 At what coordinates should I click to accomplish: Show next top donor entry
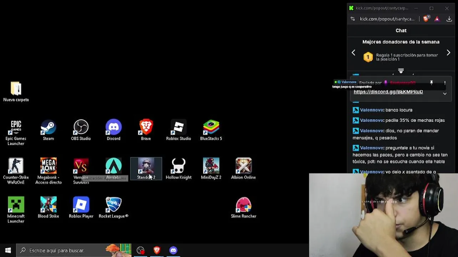point(448,53)
